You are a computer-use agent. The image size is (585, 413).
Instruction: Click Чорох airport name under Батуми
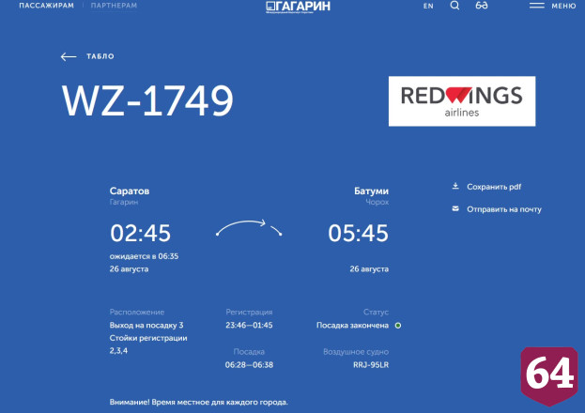(x=377, y=202)
